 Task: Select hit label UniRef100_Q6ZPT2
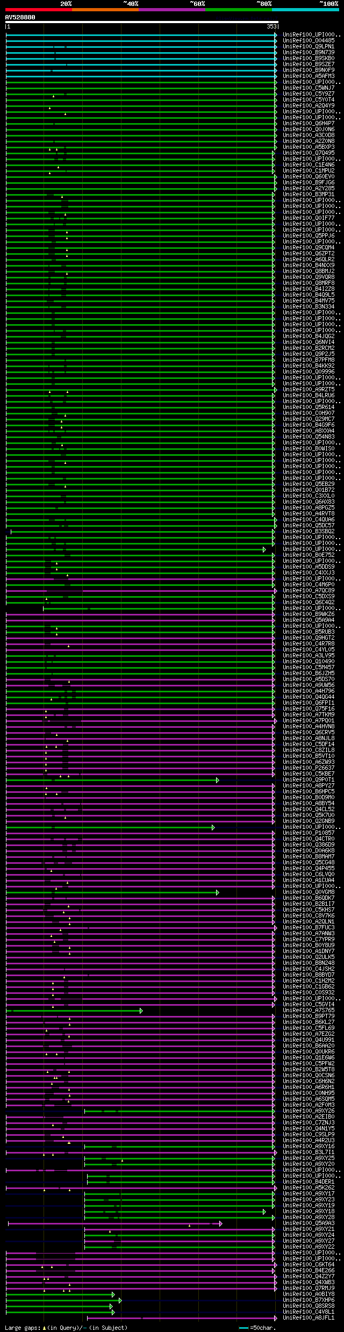click(x=309, y=254)
